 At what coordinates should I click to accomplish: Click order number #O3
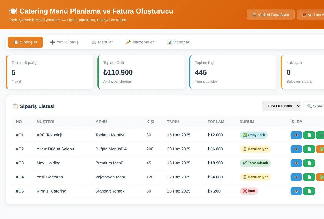click(20, 163)
